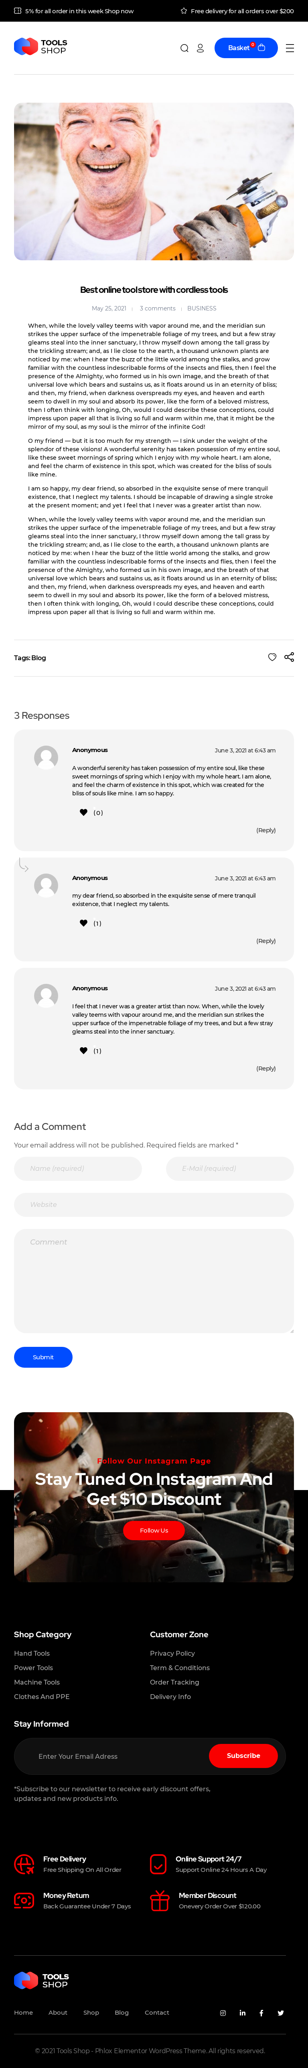The width and height of the screenshot is (308, 2068).
Task: Toggle the heart on the third comment
Action: (83, 1050)
